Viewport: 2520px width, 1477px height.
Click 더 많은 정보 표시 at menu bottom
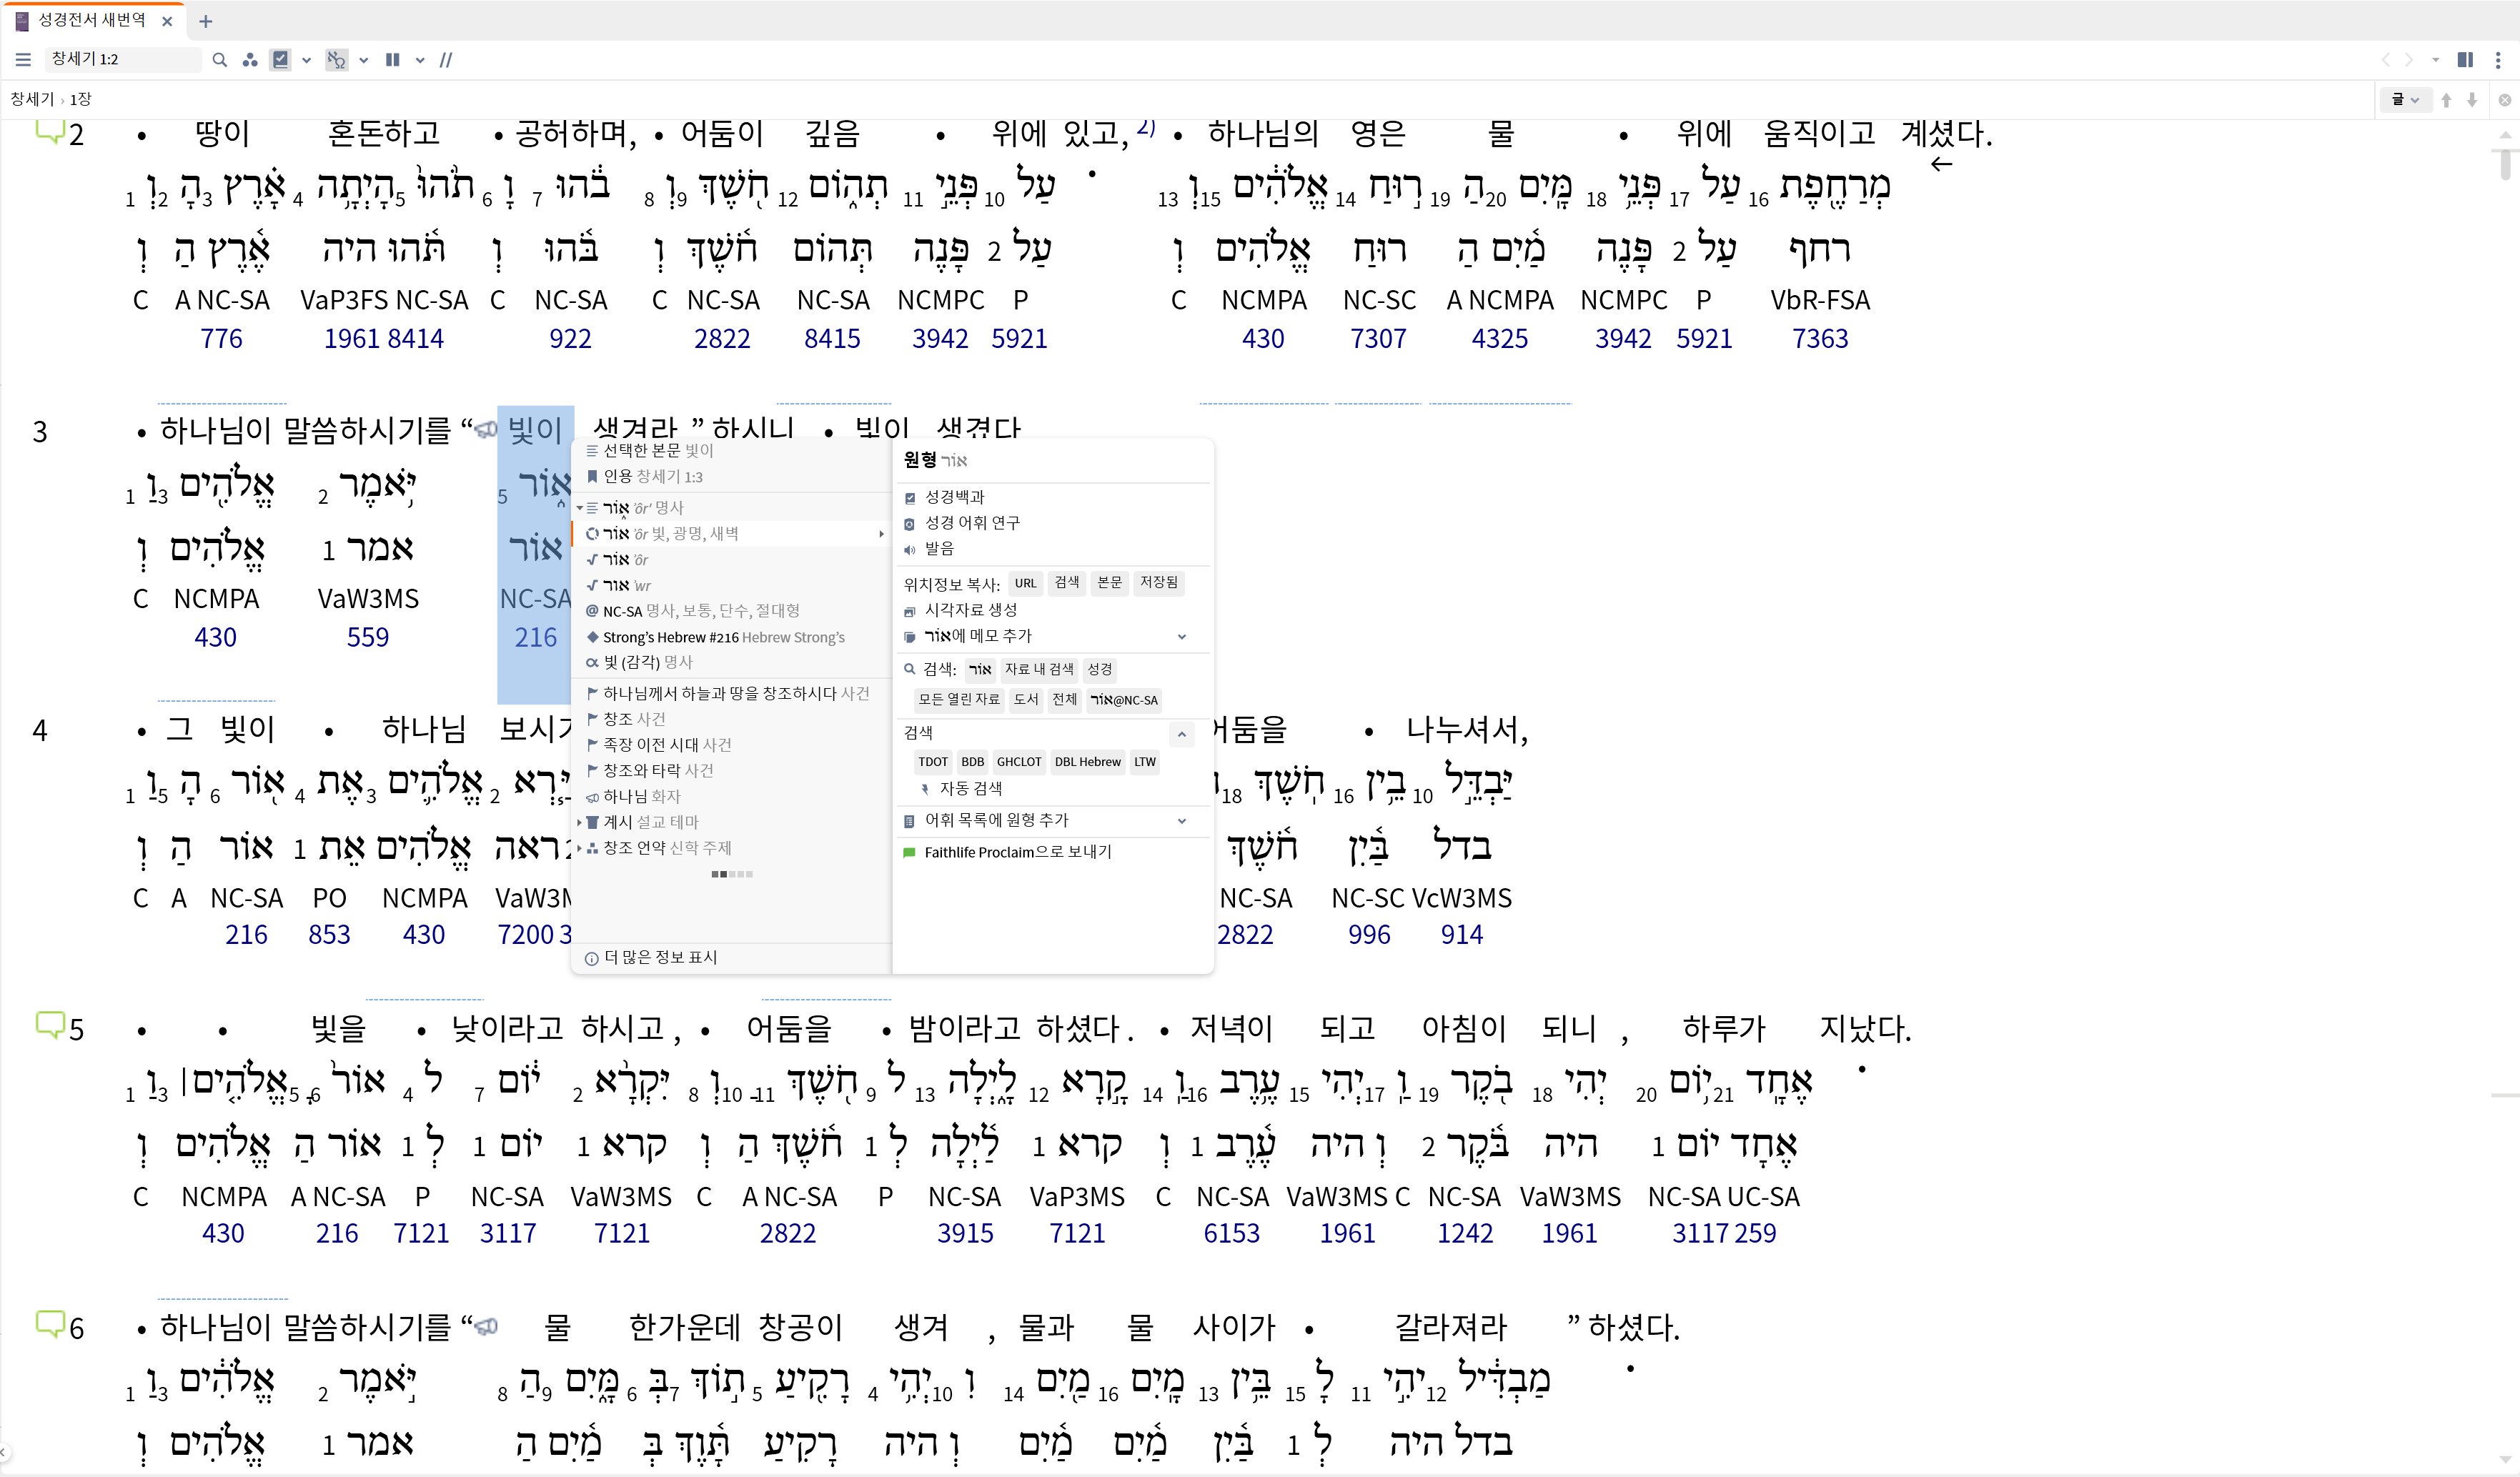(x=652, y=958)
